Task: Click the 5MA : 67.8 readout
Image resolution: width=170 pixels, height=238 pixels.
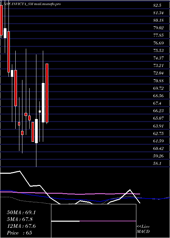Action: [20, 219]
